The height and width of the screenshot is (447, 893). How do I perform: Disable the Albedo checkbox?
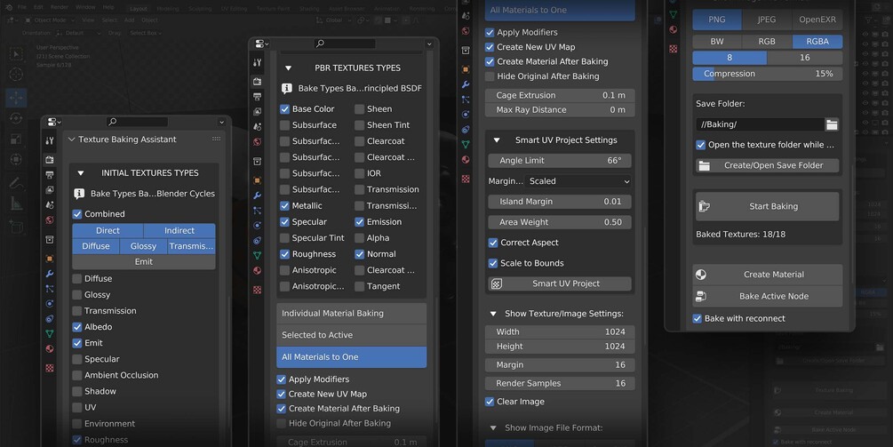77,327
